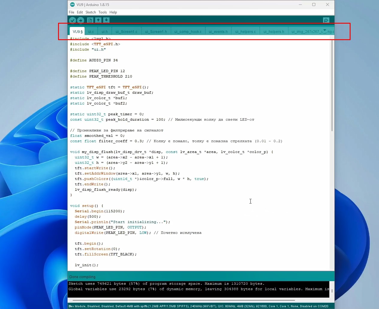This screenshot has height=309, width=379.
Task: Open the Help menu
Action: 113,12
